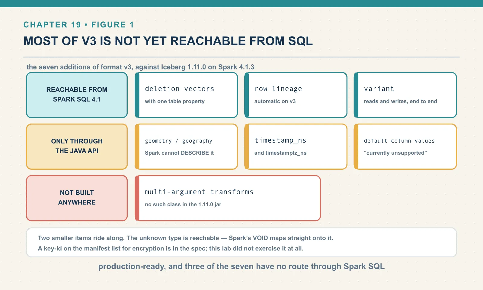Viewport: 483px width, 290px height.
Task: Click the subtitle about the seven additions of format v3
Action: point(140,67)
